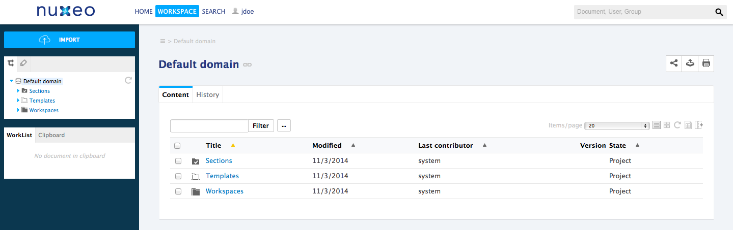Click the spreadsheet export icon
Screen dimensions: 733x230
688,125
